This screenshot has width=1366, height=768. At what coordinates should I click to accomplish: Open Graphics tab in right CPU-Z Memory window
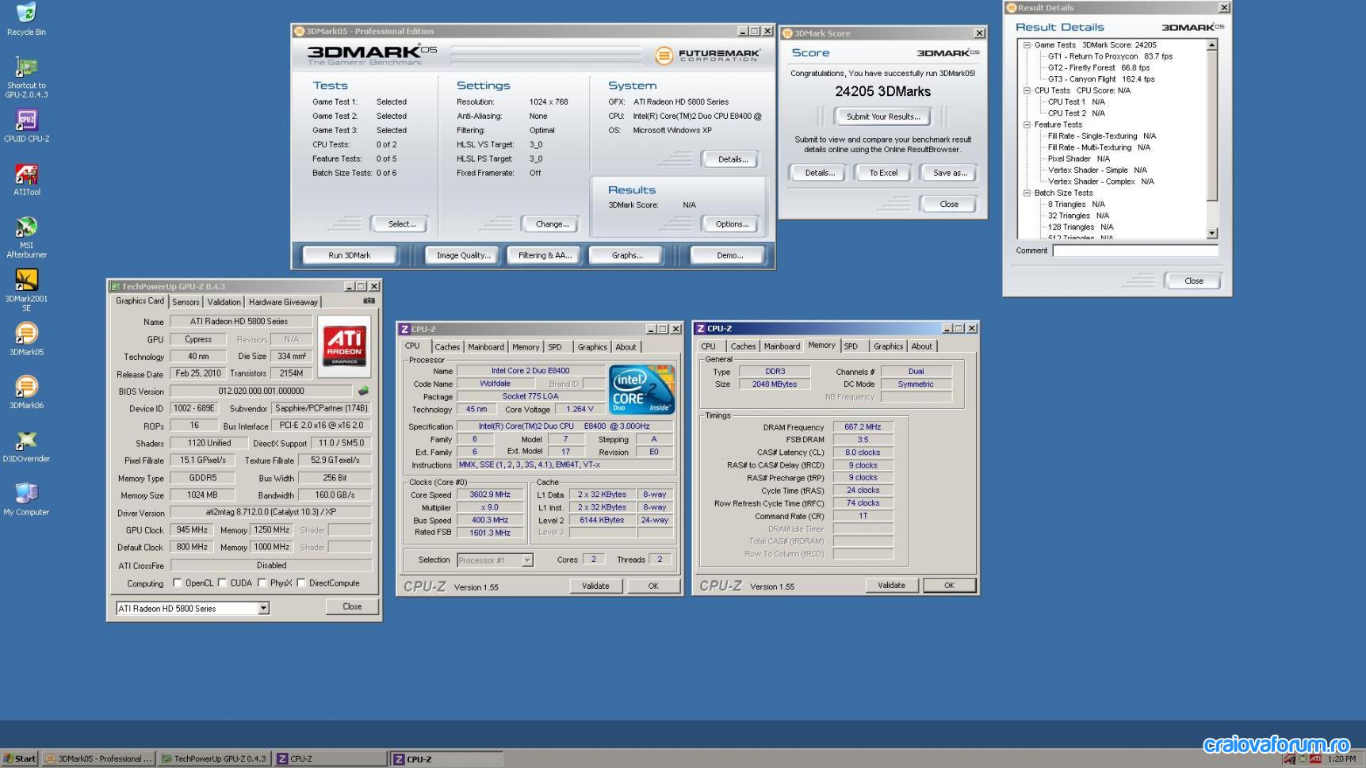888,346
